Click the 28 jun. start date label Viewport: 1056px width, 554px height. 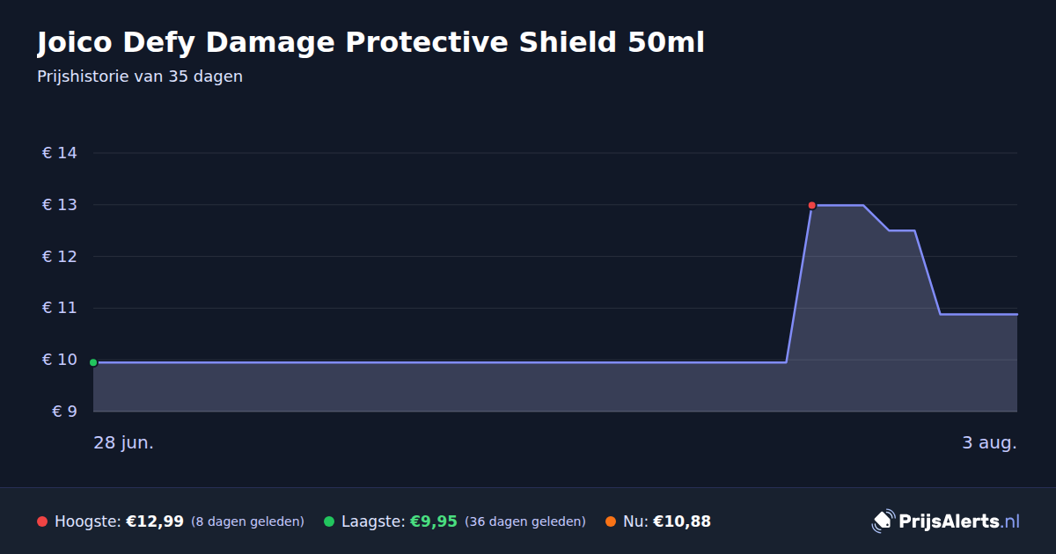click(x=123, y=442)
